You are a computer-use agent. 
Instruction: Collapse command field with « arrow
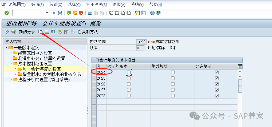click(54, 13)
